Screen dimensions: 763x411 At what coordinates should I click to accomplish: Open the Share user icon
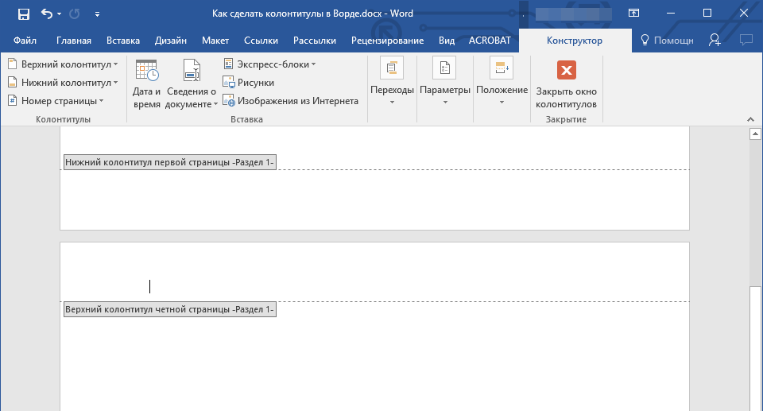tap(715, 41)
